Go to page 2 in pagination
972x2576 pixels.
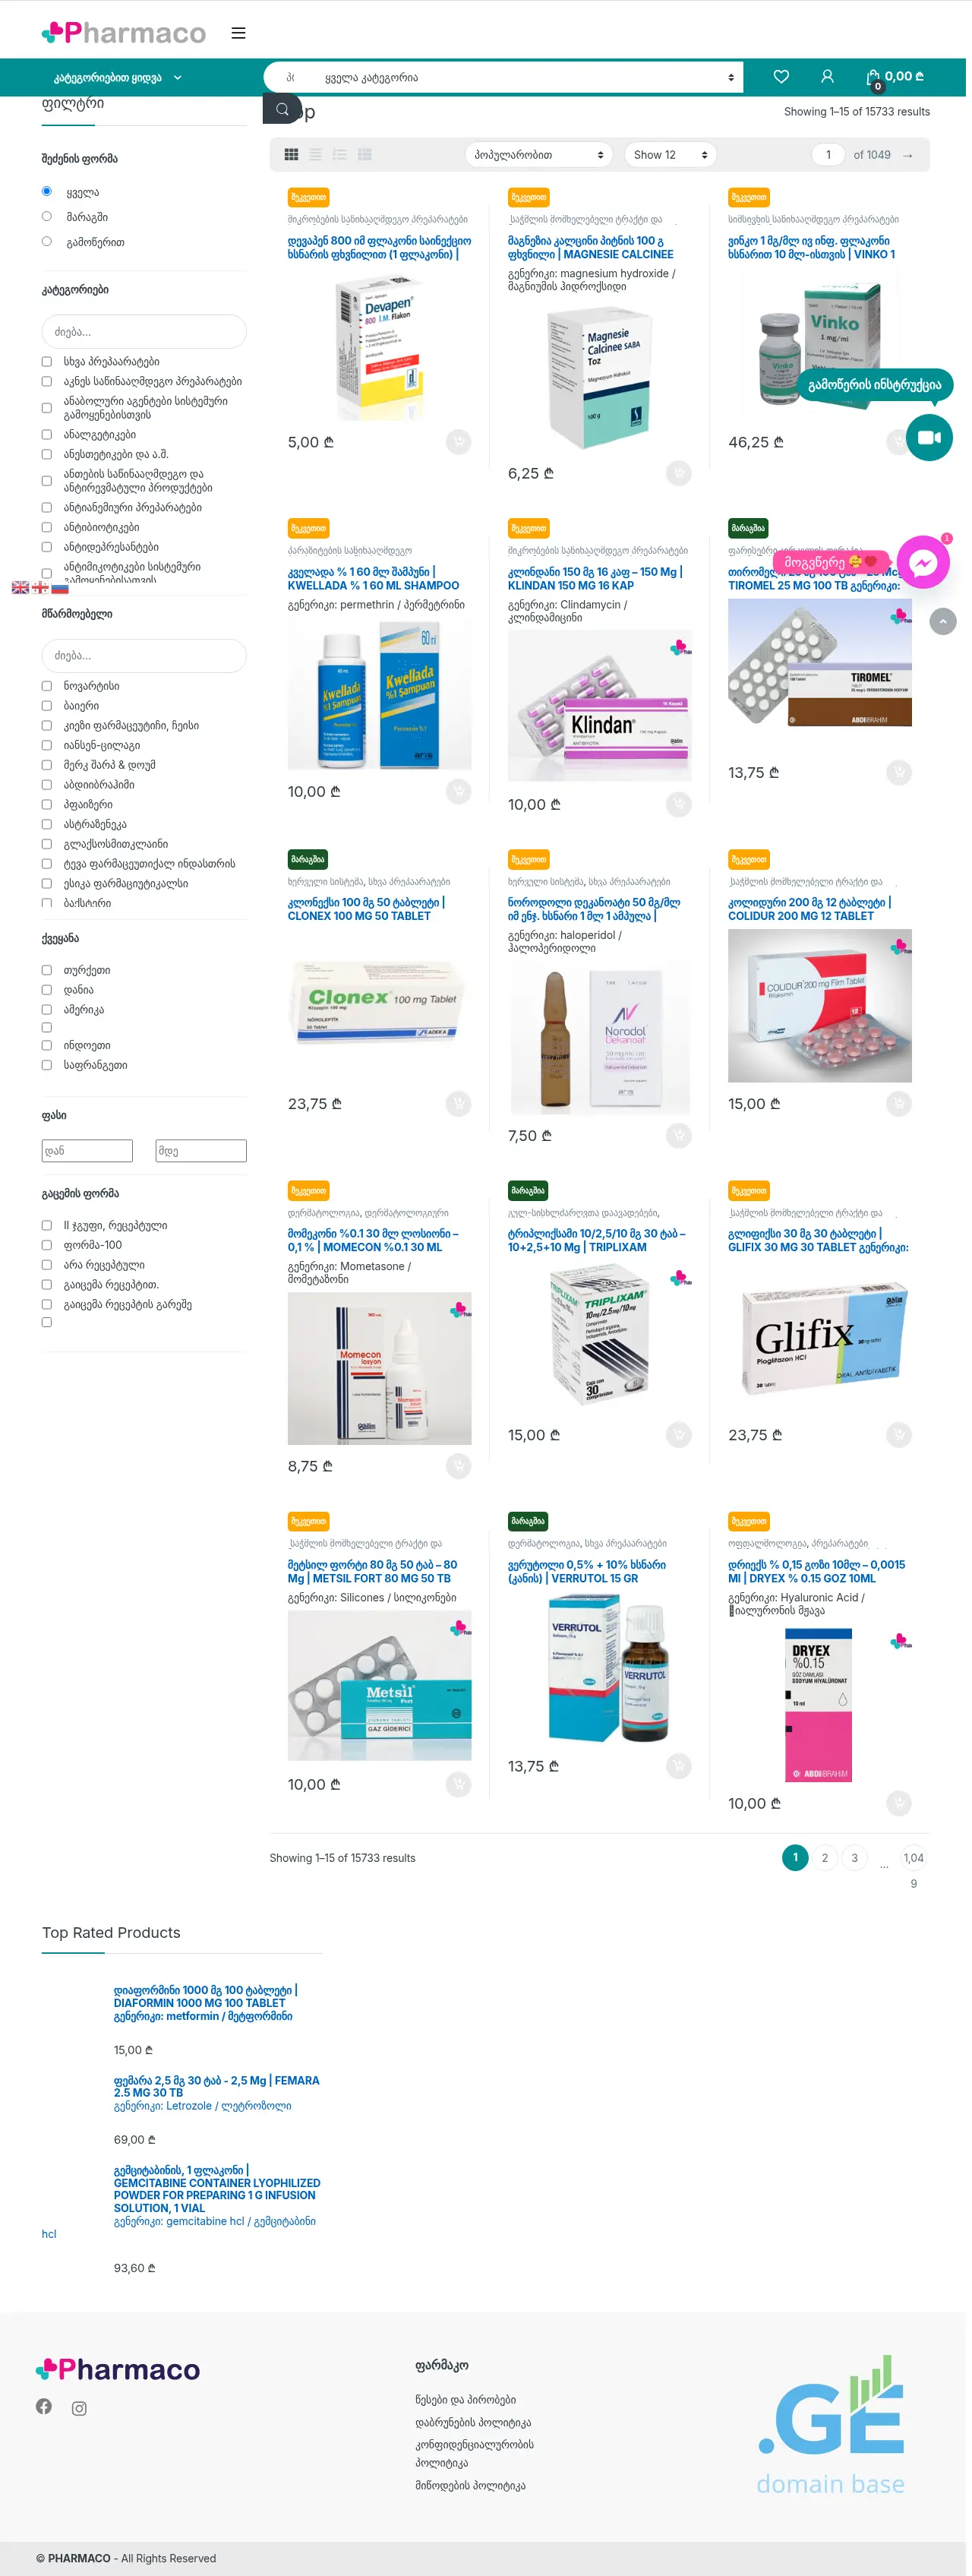click(824, 1857)
